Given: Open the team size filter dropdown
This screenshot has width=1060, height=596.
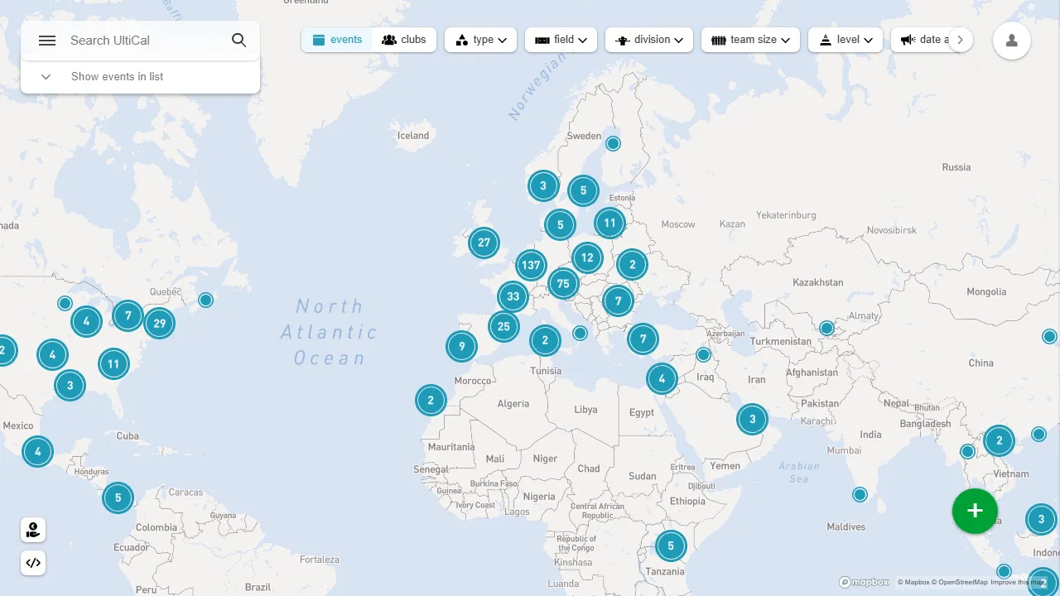Looking at the screenshot, I should [x=750, y=40].
